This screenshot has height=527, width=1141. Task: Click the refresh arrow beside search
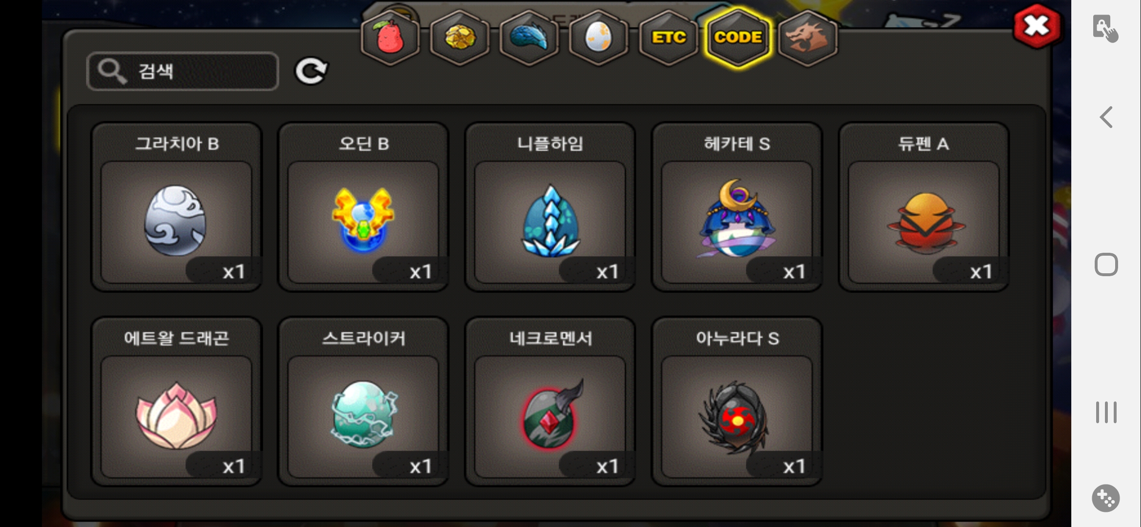click(311, 72)
